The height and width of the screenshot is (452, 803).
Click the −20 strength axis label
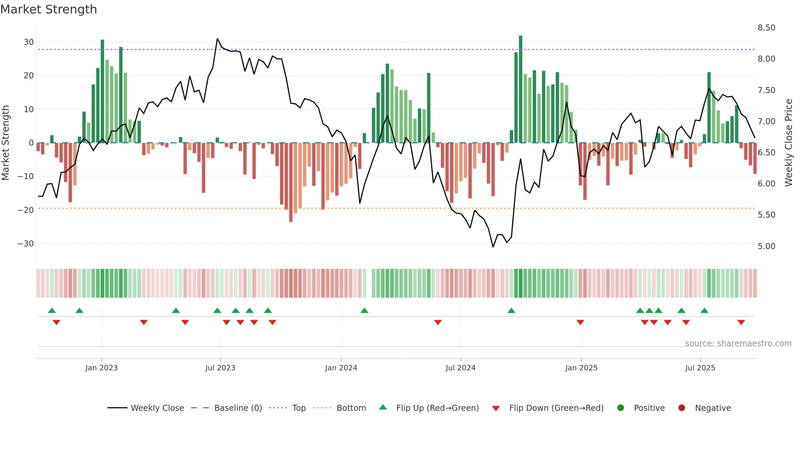click(26, 210)
